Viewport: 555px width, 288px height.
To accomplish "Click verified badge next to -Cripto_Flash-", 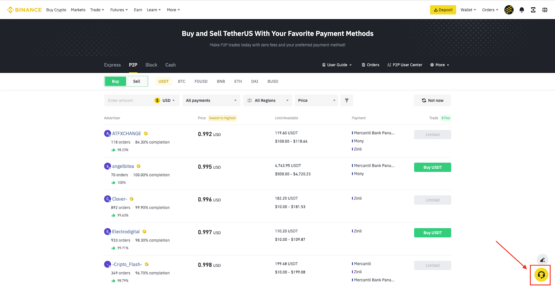I will click(147, 264).
